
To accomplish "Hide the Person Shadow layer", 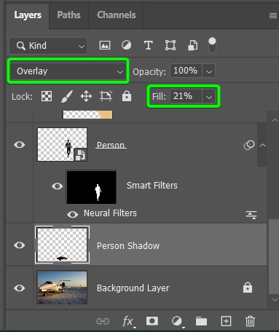I will click(19, 245).
